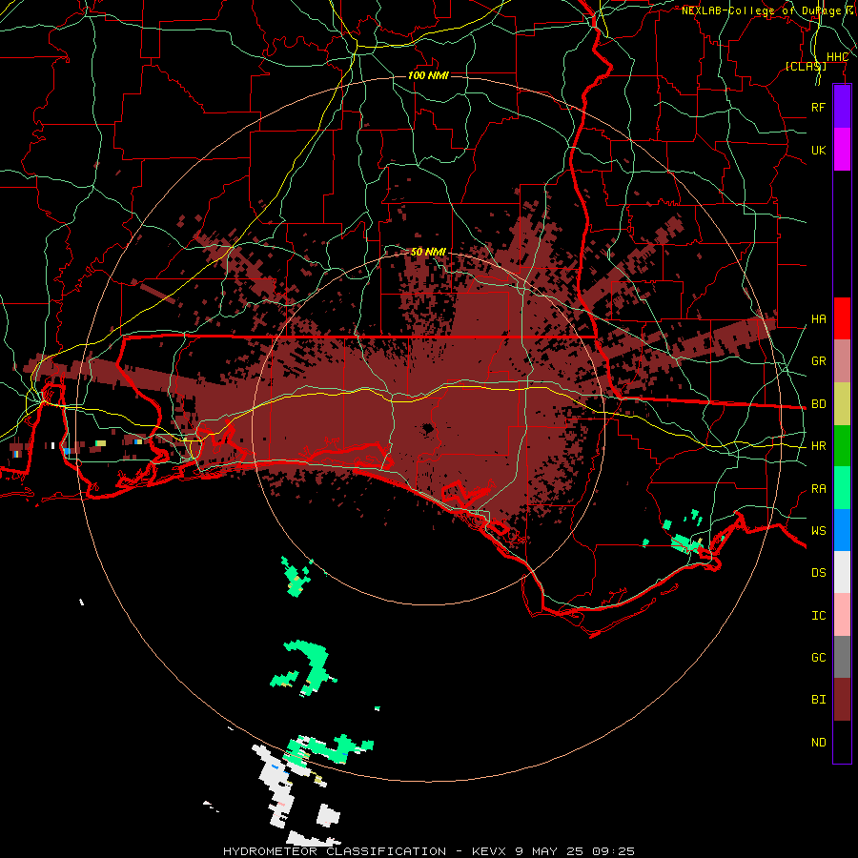Click the RA legend label

click(x=818, y=488)
